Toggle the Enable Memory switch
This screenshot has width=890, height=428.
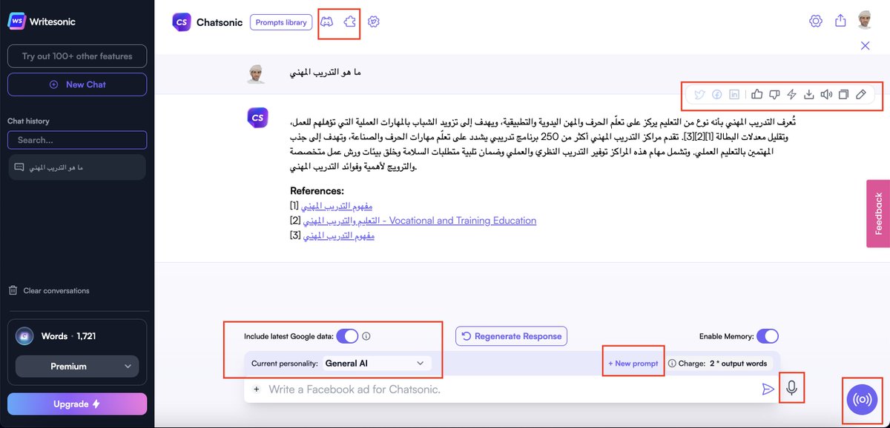pyautogui.click(x=768, y=336)
